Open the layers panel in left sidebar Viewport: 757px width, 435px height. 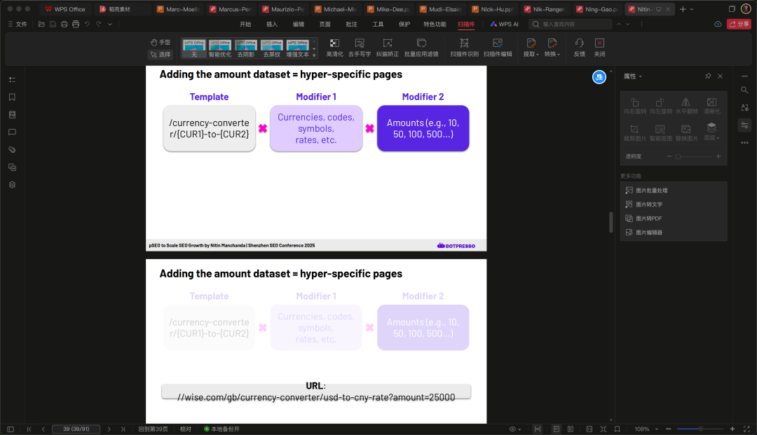tap(12, 185)
